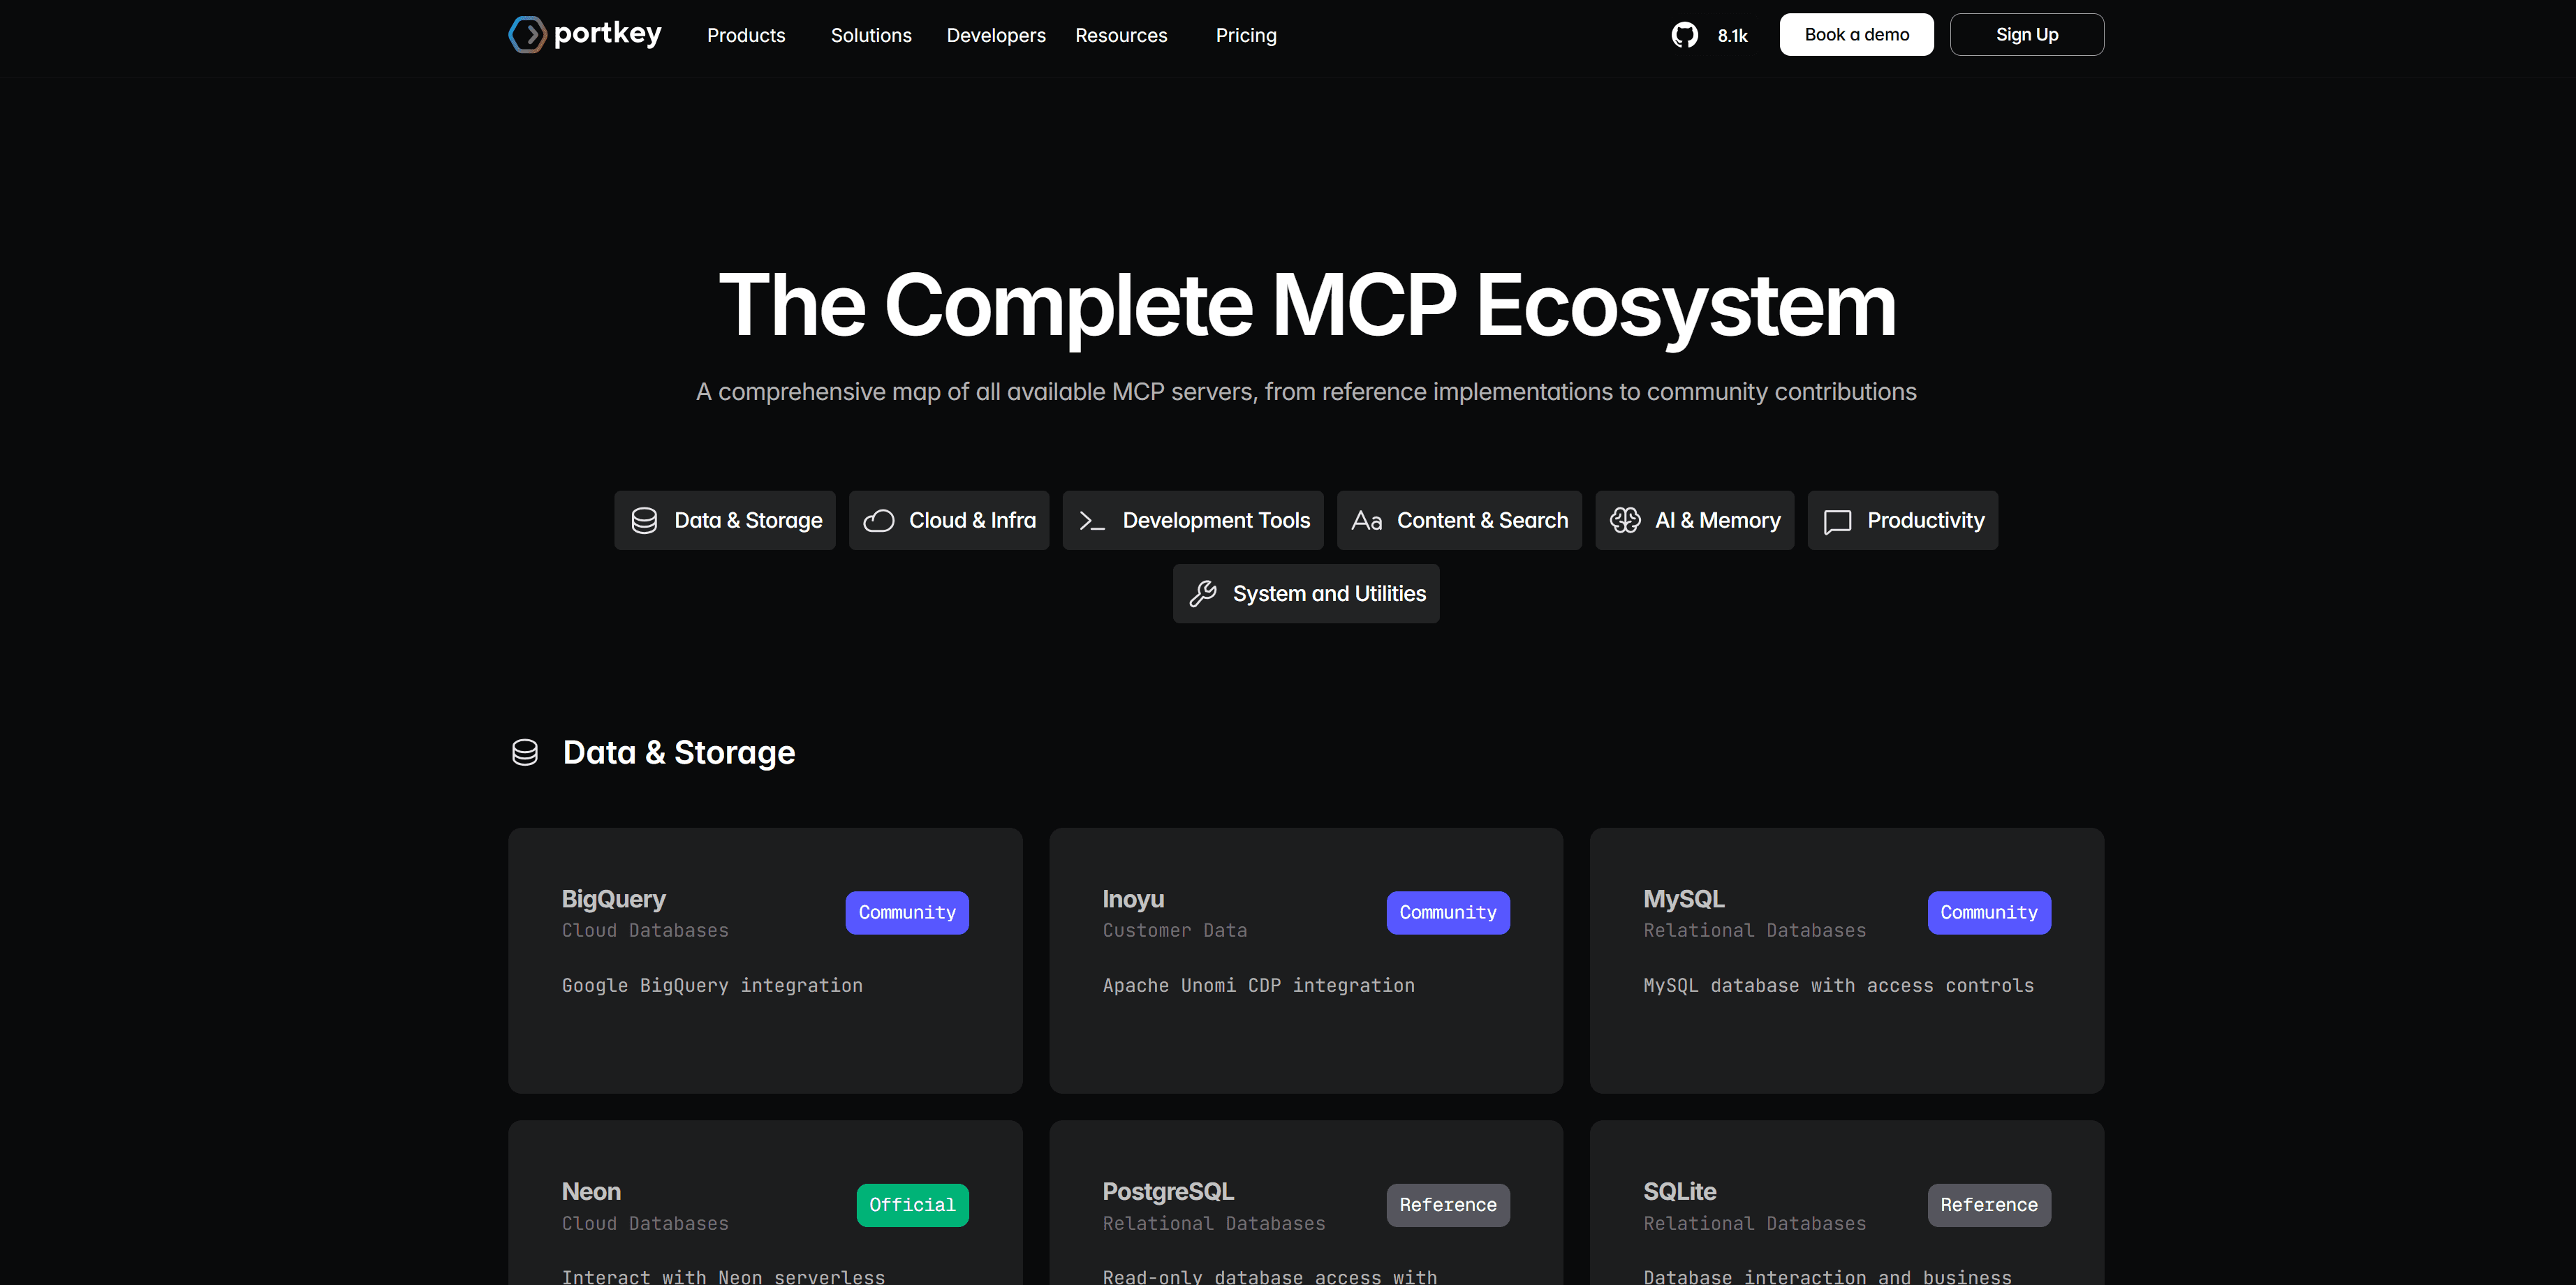Click 'MySQL database with access controls' text

pyautogui.click(x=1838, y=986)
